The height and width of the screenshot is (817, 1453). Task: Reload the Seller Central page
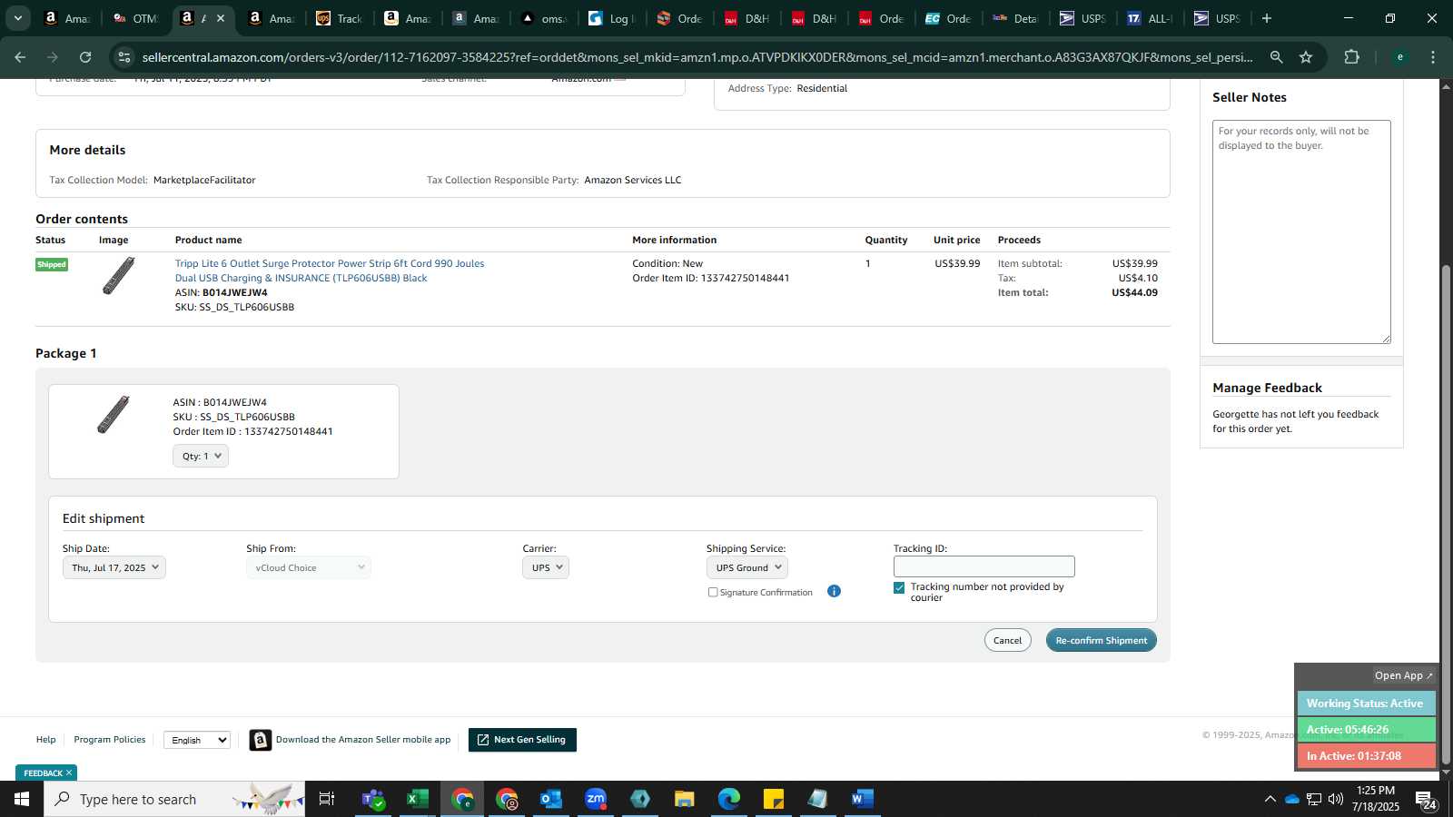(85, 57)
